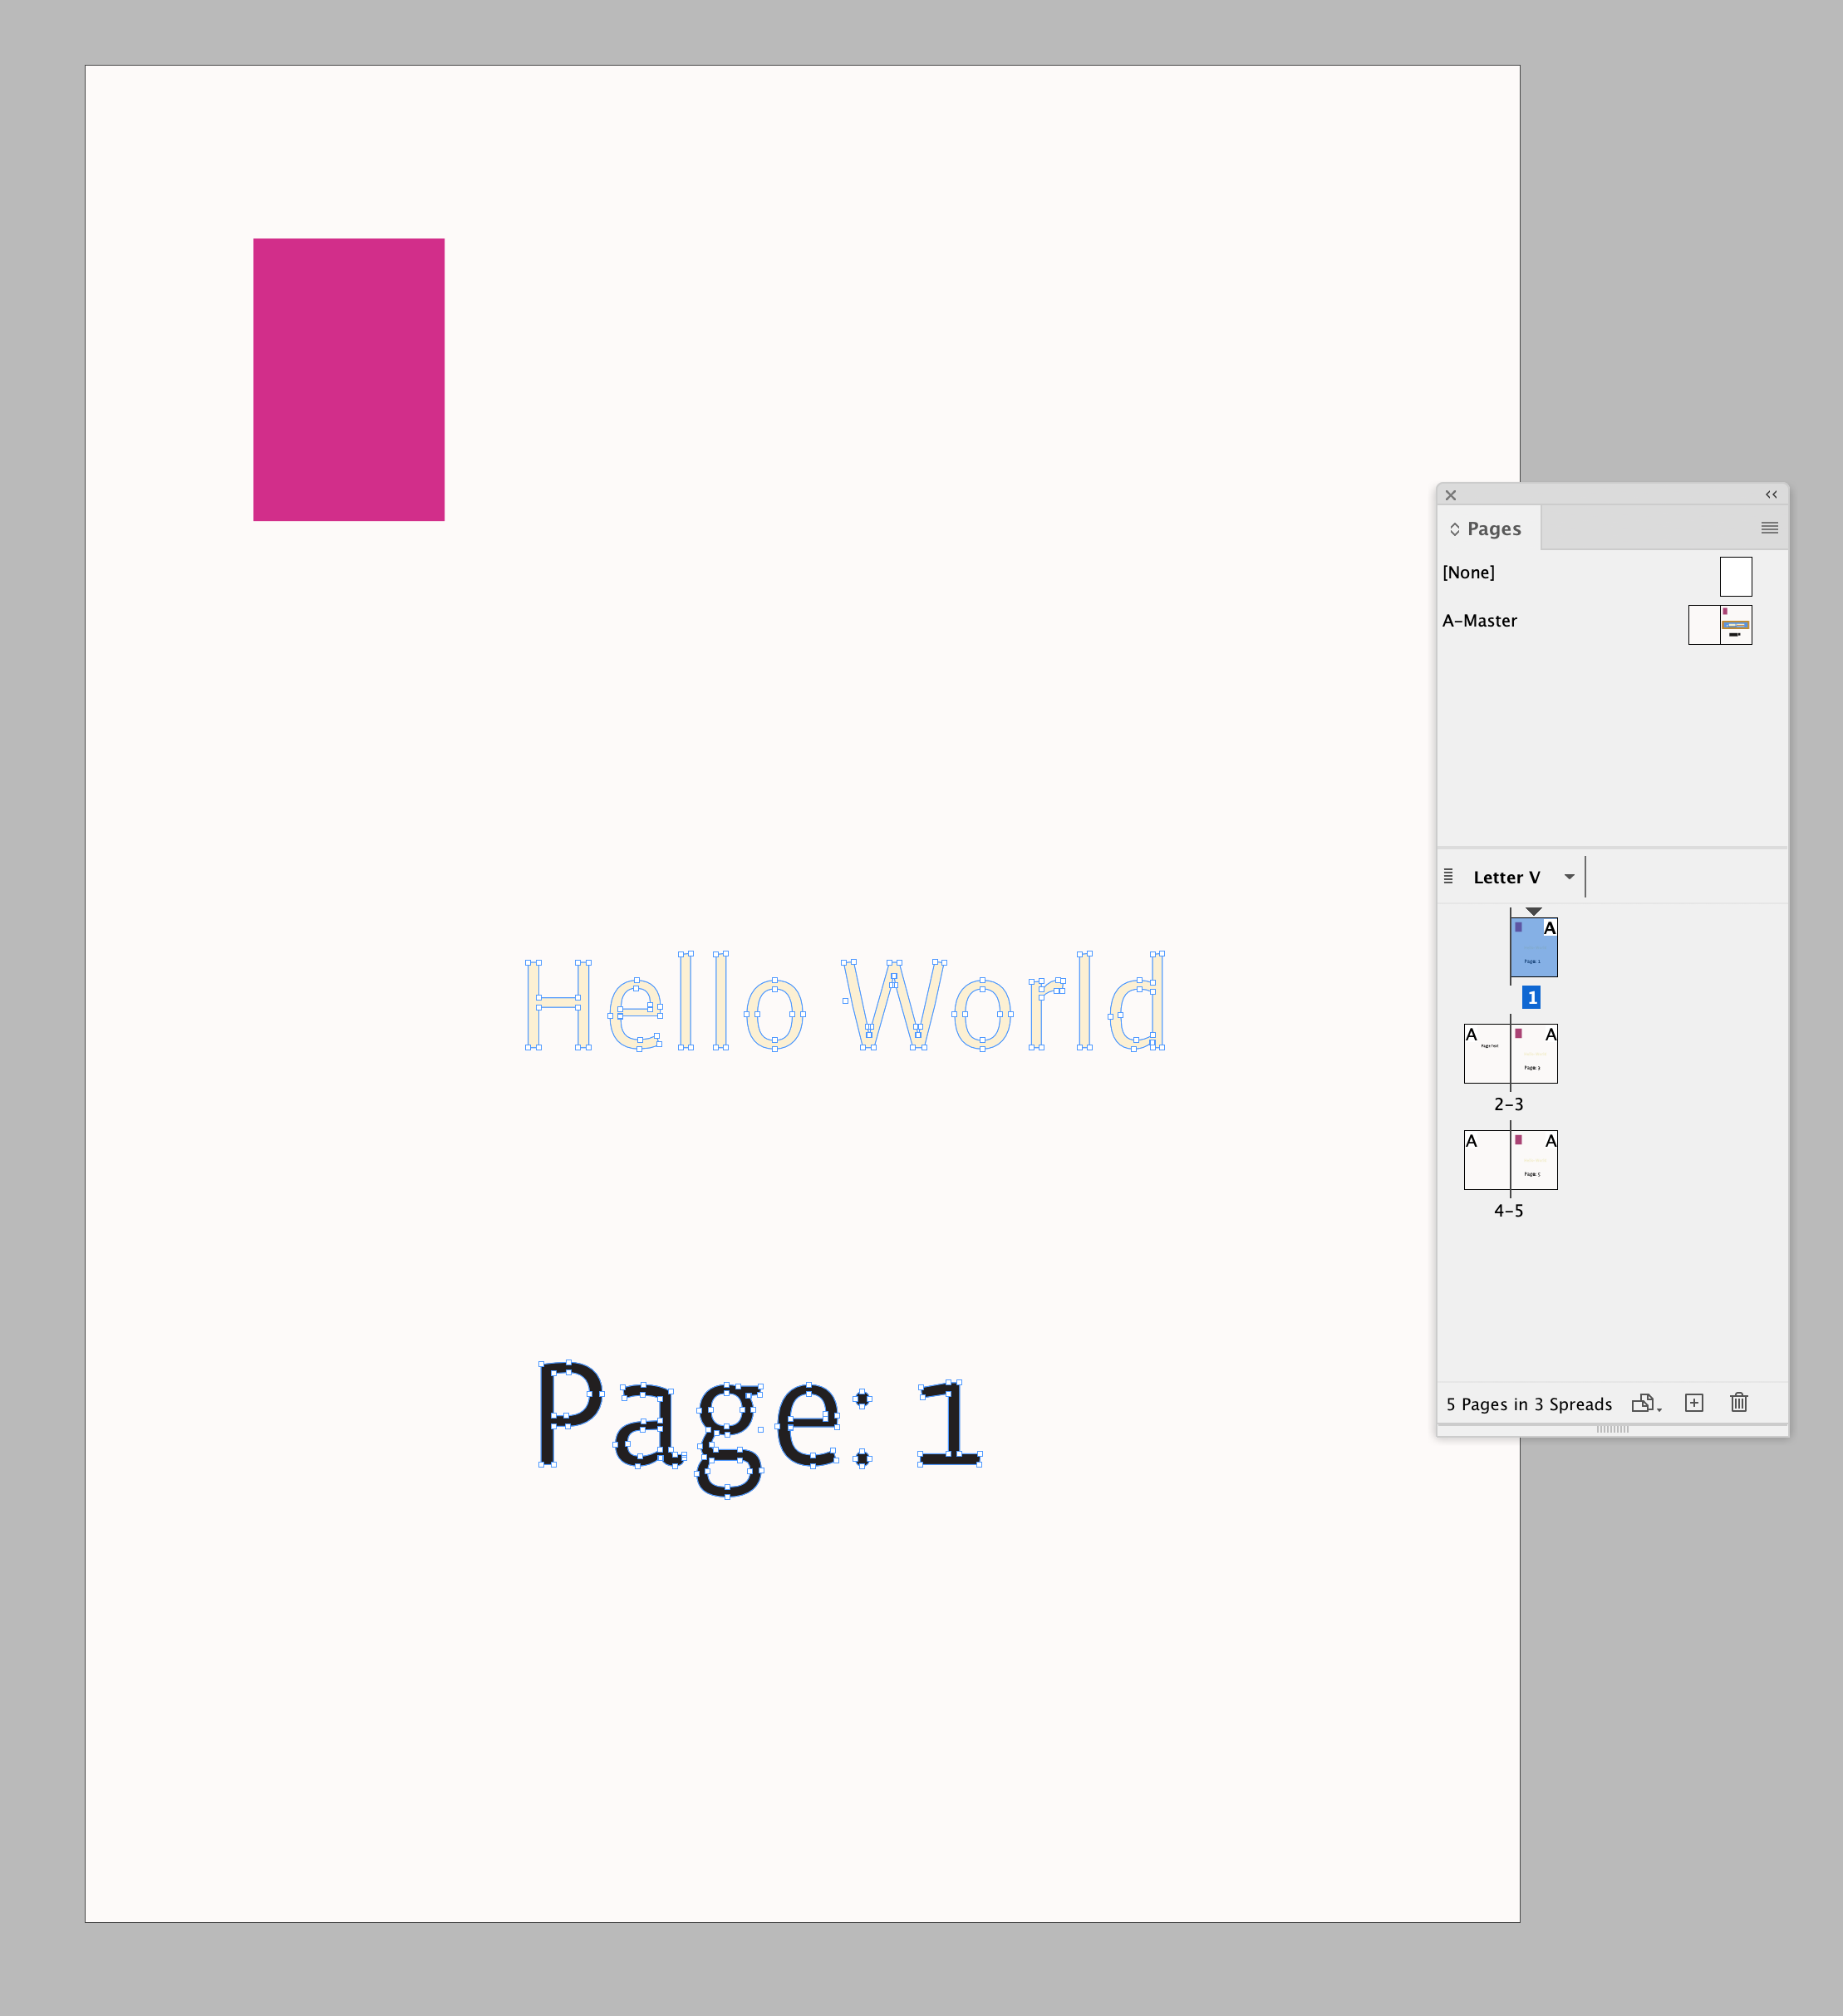Select the A-Master spread thumbnail icon
The width and height of the screenshot is (1843, 2016).
pos(1720,624)
